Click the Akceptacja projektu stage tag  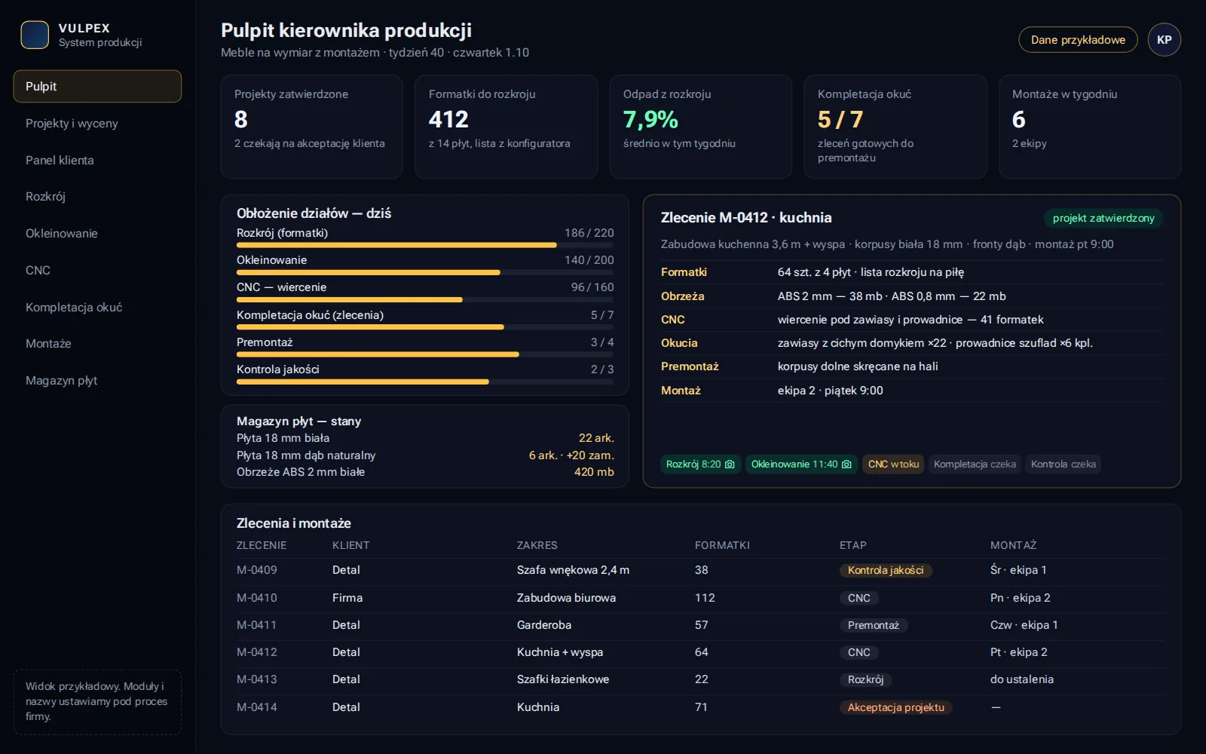895,707
